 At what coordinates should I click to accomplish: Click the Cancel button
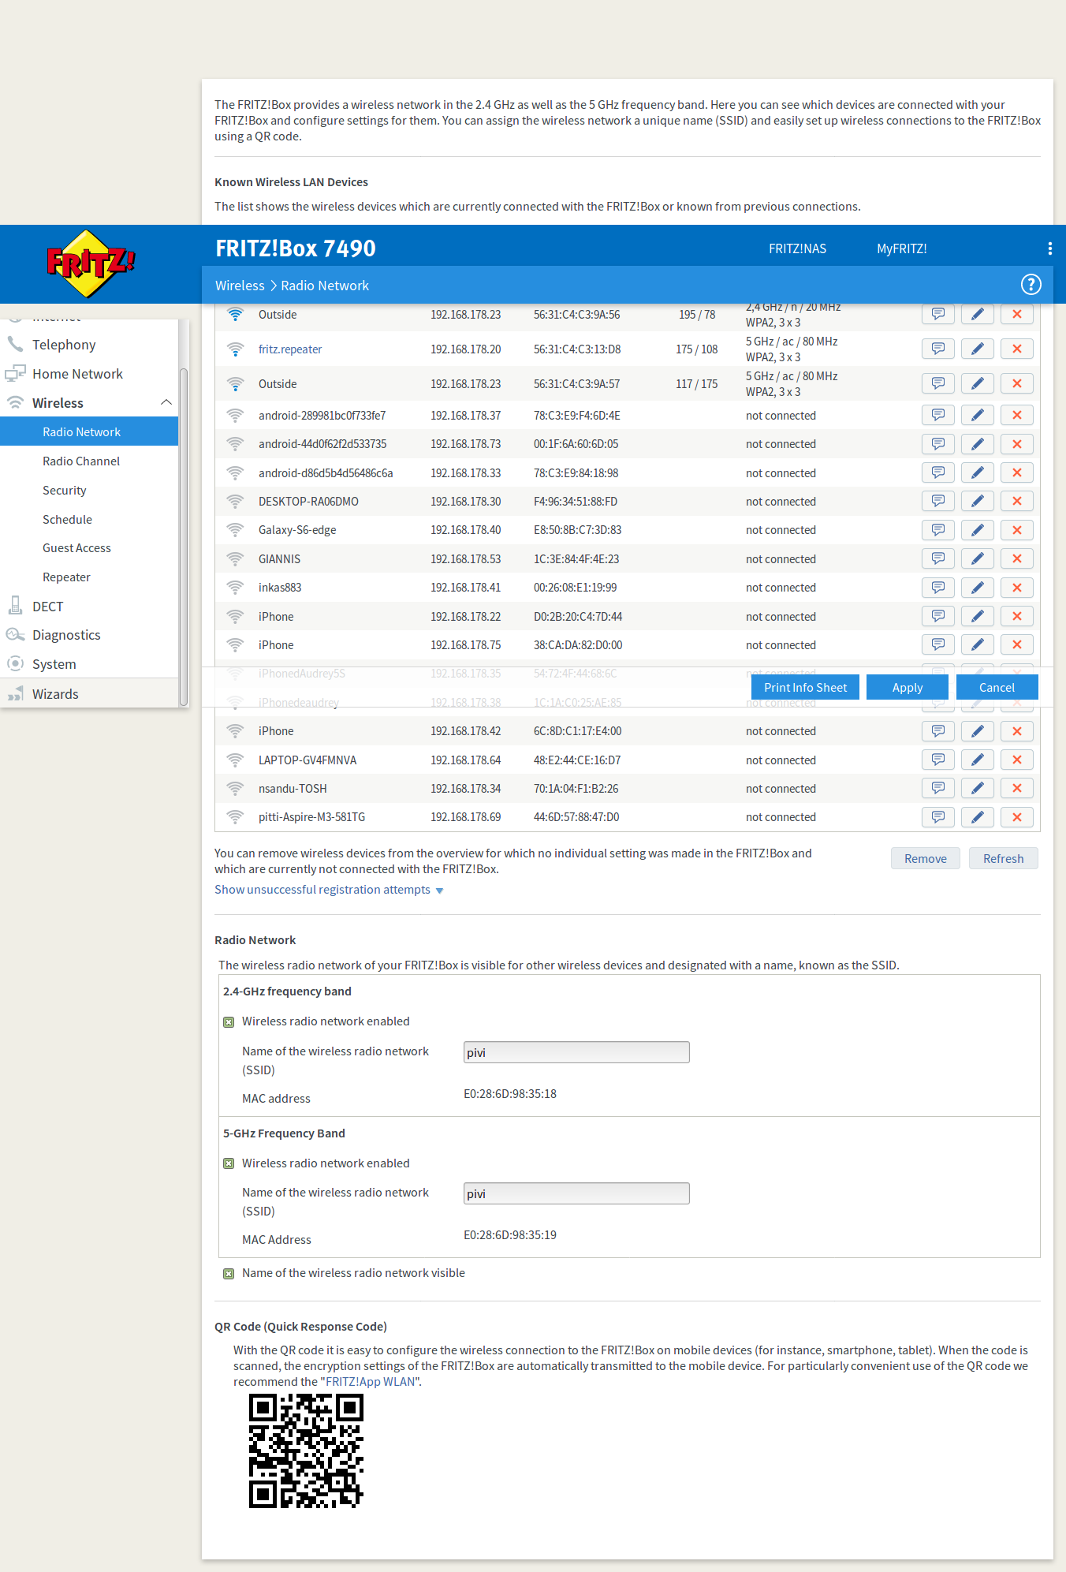pyautogui.click(x=997, y=688)
